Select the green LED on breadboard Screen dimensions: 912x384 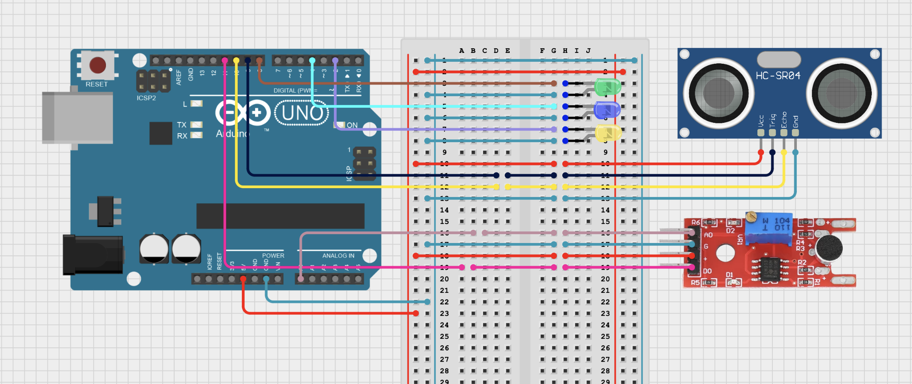(x=607, y=87)
